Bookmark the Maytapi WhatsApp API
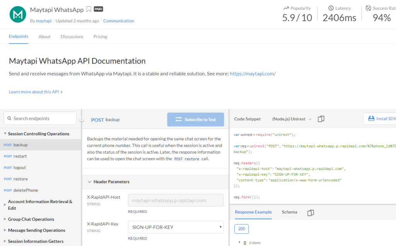The image size is (396, 246). tap(89, 9)
